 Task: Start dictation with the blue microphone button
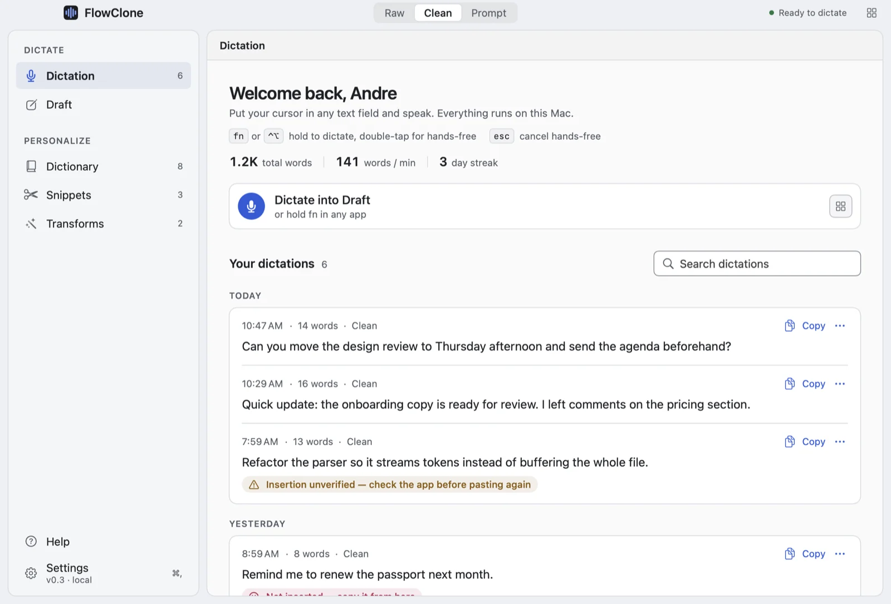pos(251,207)
